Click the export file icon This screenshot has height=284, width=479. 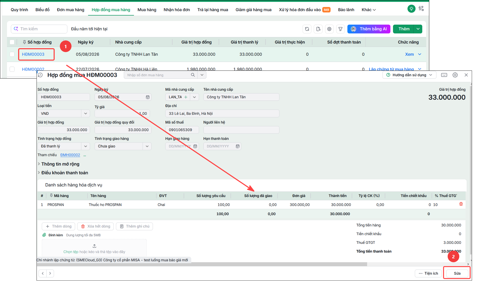click(318, 29)
